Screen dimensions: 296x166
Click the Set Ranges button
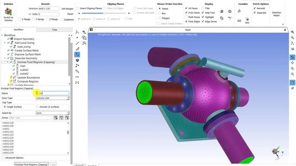point(68,9)
